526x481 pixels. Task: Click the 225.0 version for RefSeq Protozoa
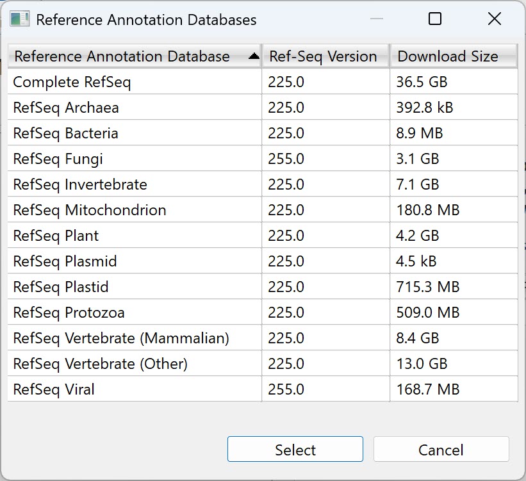click(325, 313)
